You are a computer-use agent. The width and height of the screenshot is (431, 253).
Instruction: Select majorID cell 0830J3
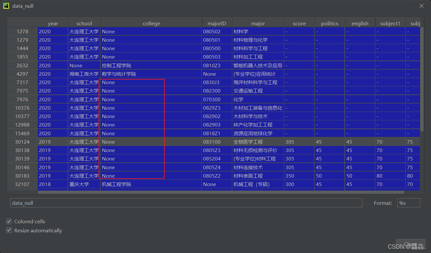click(217, 82)
